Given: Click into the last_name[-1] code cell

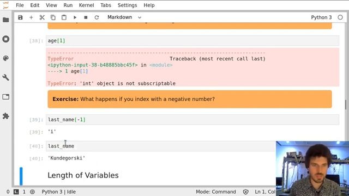Looking at the screenshot, I should [192, 120].
